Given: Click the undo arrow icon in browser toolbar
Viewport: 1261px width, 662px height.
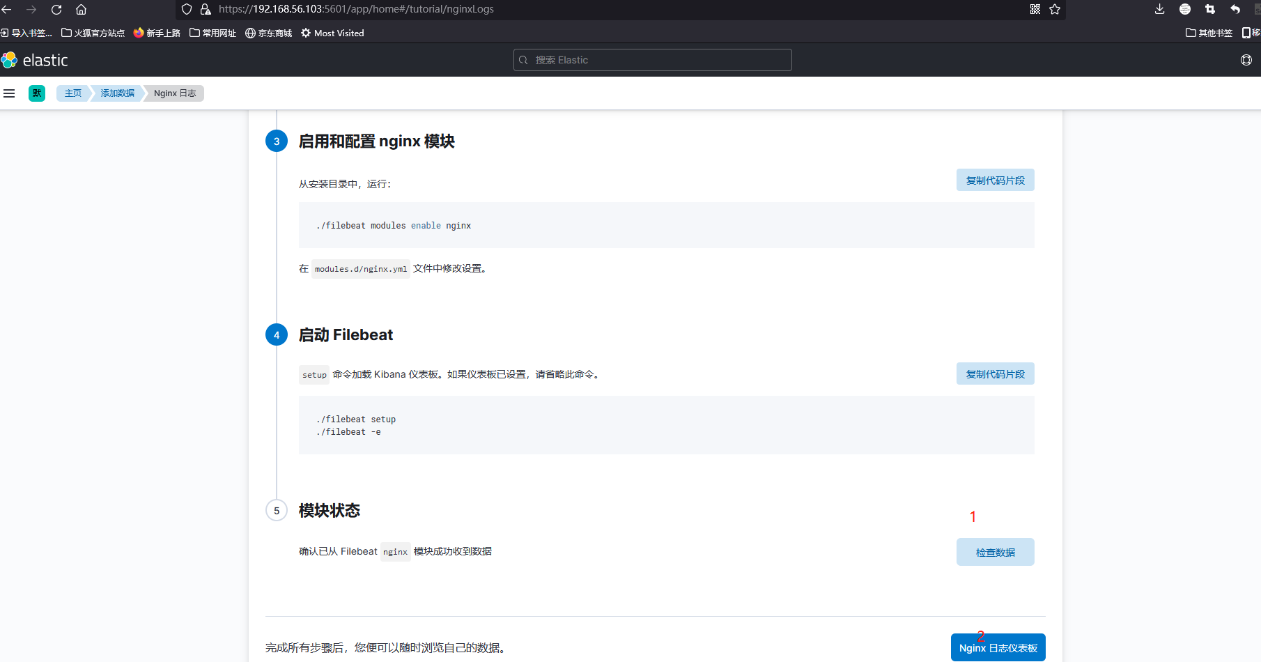Looking at the screenshot, I should click(x=1235, y=9).
